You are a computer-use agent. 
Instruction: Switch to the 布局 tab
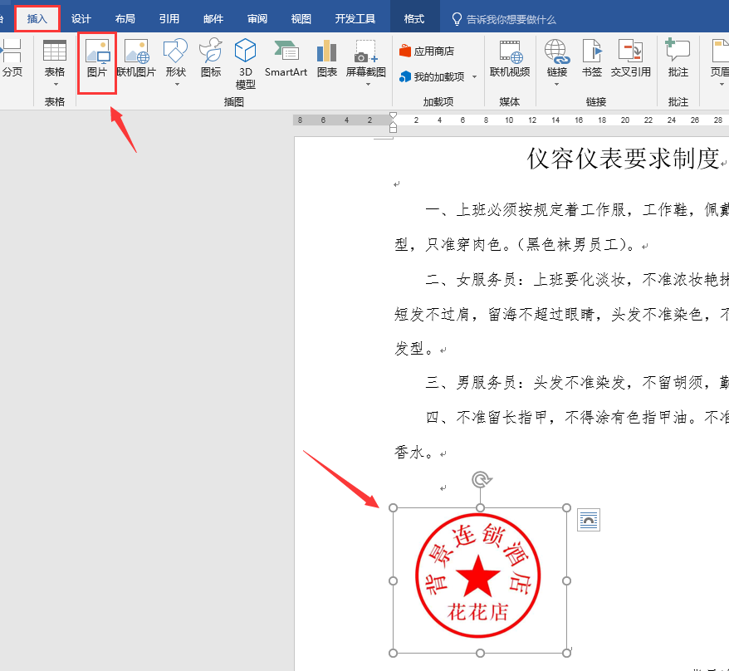coord(125,19)
